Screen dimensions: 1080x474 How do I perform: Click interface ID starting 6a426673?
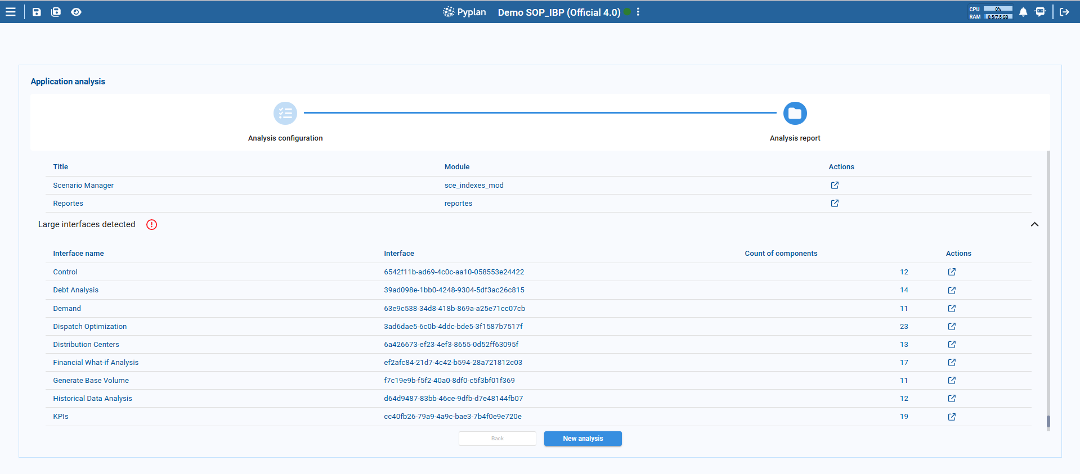tap(451, 345)
